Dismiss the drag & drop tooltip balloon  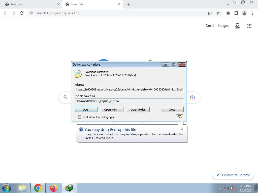coord(182,129)
